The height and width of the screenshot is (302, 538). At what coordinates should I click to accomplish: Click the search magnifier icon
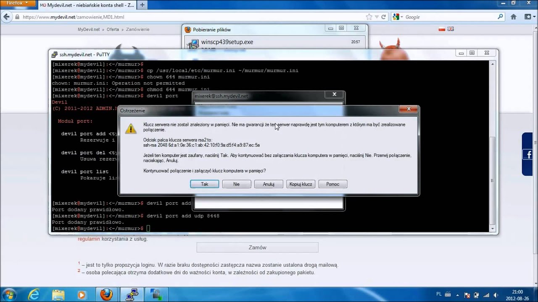[500, 17]
